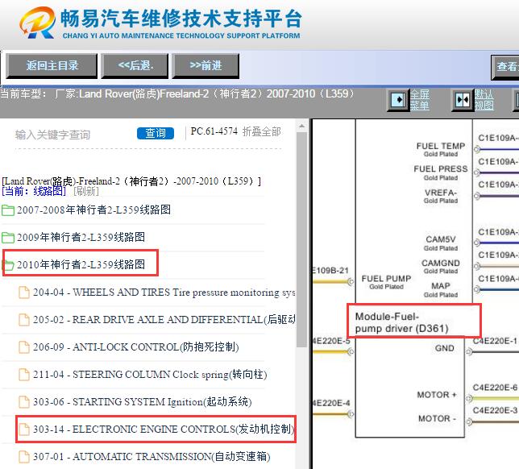
Task: Click FUEL PUMP pin label in diagram
Action: (x=386, y=279)
